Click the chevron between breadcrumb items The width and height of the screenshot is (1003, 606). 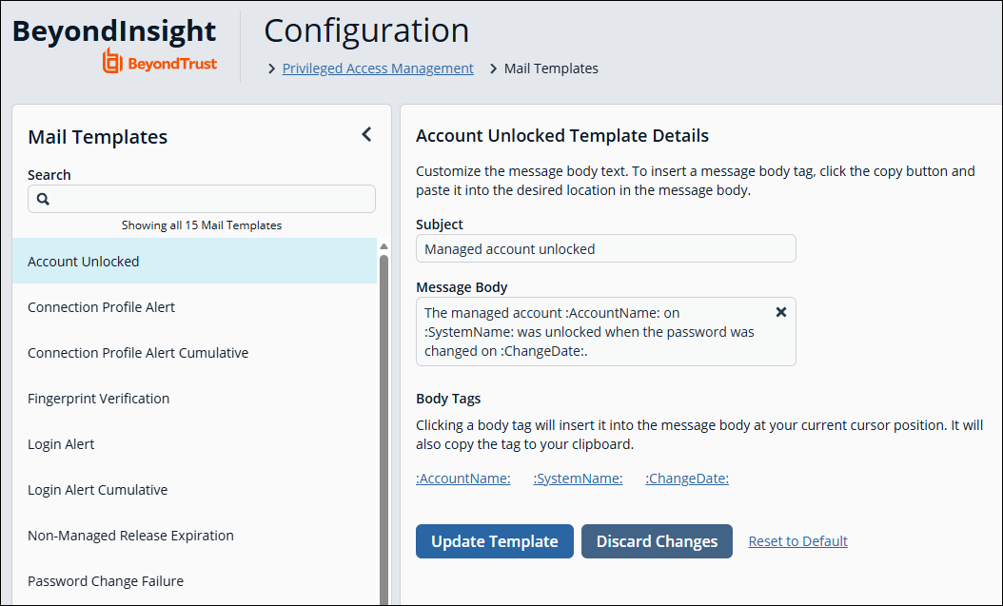(493, 68)
